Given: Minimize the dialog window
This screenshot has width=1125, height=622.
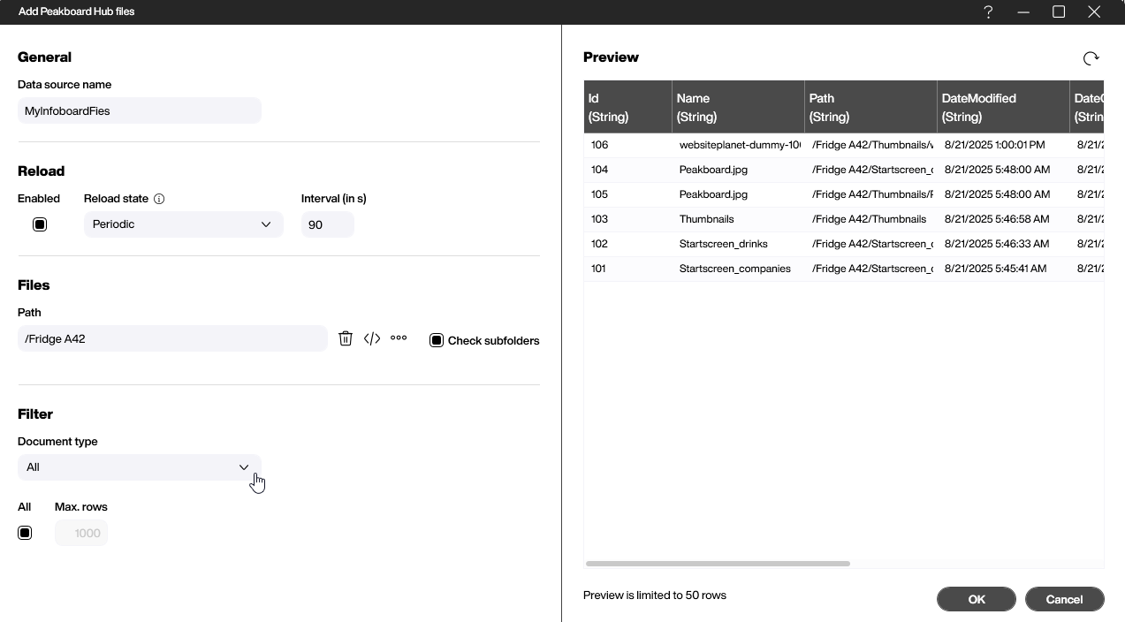Looking at the screenshot, I should tap(1023, 12).
